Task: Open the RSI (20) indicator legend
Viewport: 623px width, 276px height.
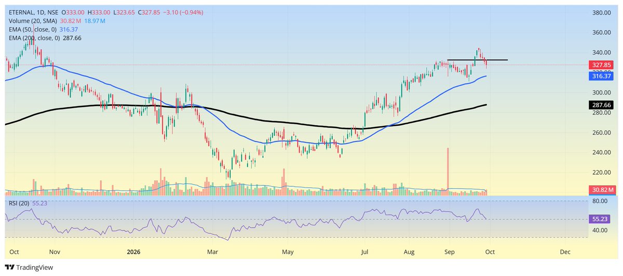Action: point(19,203)
